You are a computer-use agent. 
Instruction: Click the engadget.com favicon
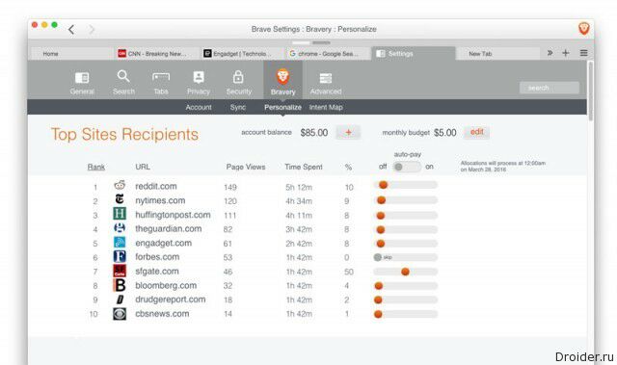120,242
